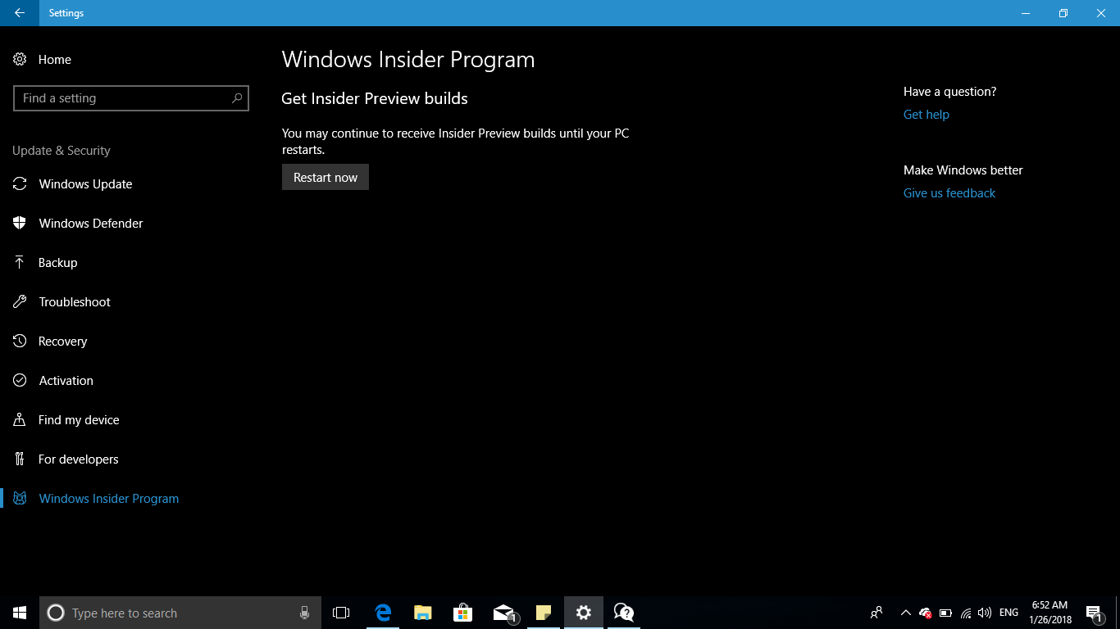The height and width of the screenshot is (629, 1120).
Task: Open Task View from the taskbar
Action: tap(341, 613)
